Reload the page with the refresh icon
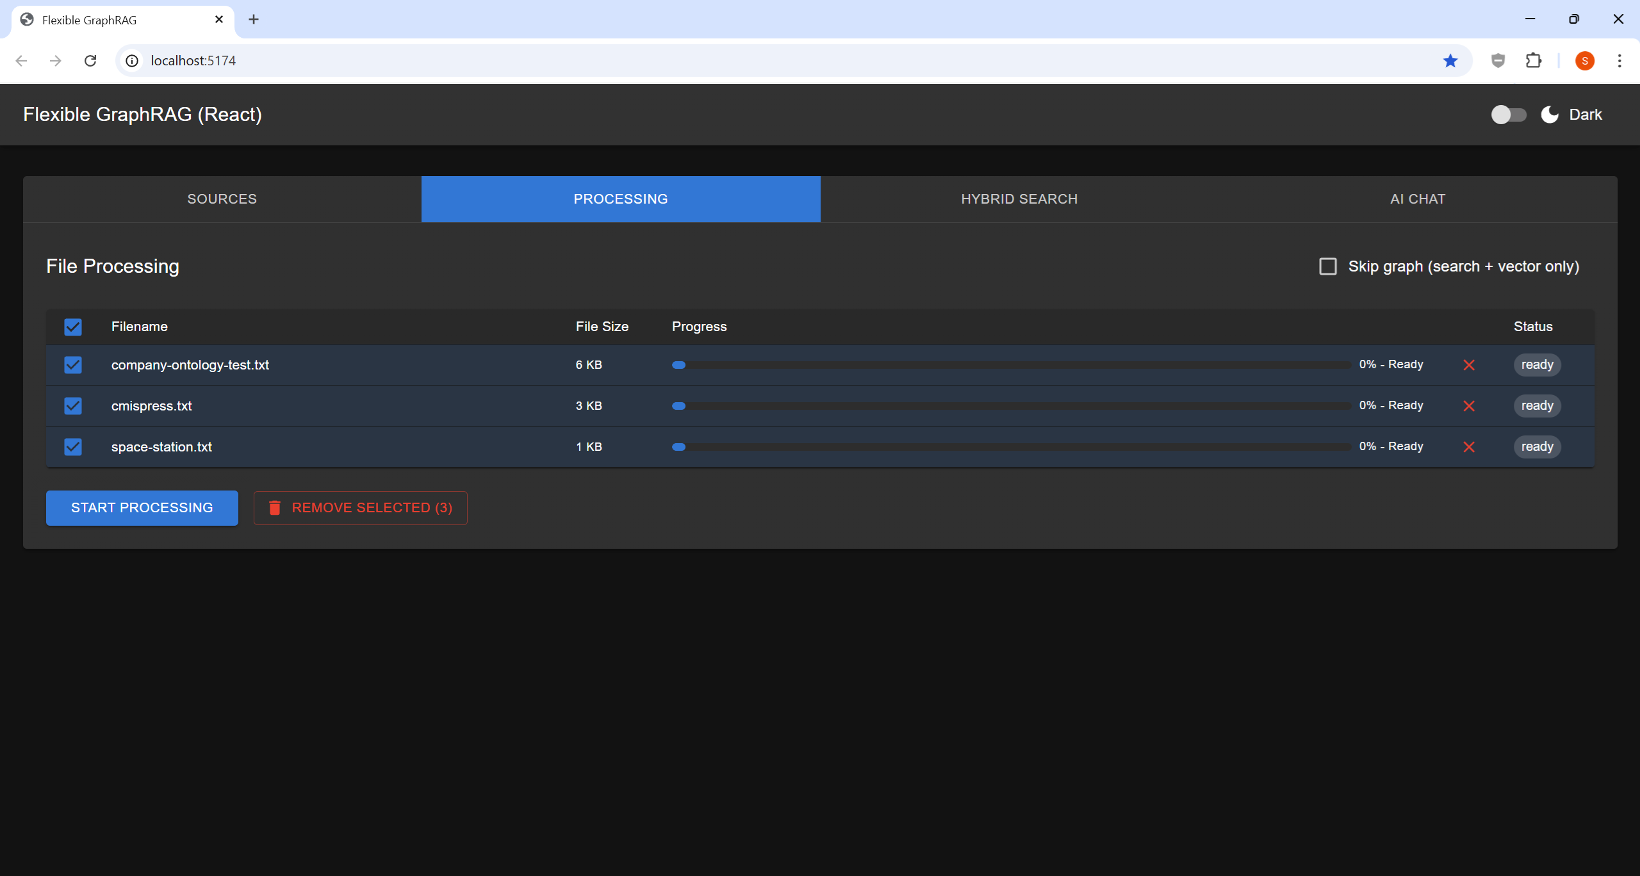The height and width of the screenshot is (876, 1640). 90,60
